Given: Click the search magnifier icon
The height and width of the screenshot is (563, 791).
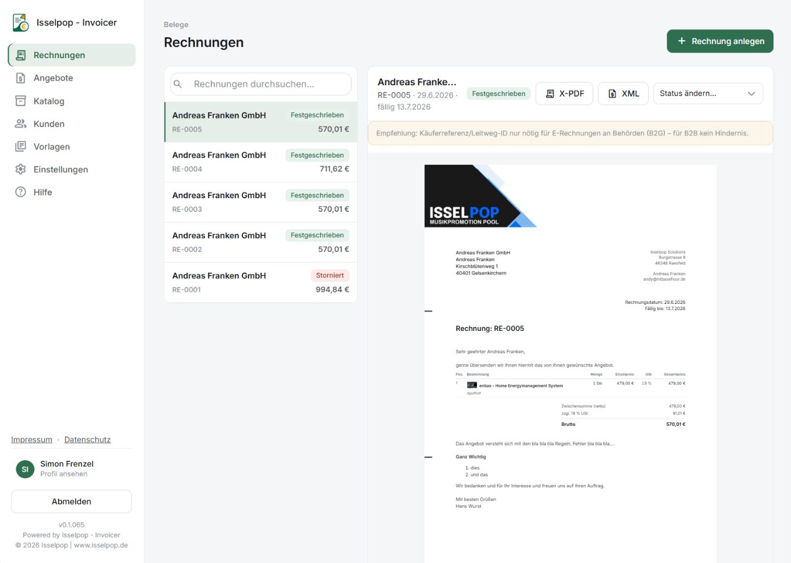Looking at the screenshot, I should (178, 84).
